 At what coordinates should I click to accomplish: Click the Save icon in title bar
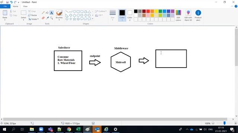(x=7, y=2)
